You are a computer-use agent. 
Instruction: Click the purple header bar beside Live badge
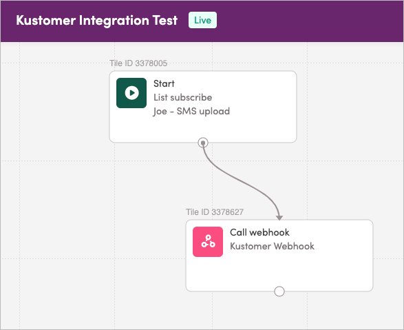[309, 21]
